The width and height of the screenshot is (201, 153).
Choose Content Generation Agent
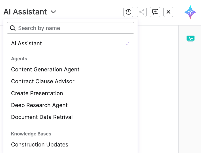point(45,69)
